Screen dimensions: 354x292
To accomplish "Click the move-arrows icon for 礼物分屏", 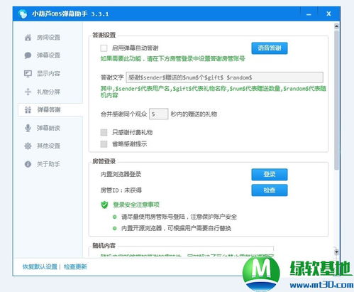I will pos(28,92).
